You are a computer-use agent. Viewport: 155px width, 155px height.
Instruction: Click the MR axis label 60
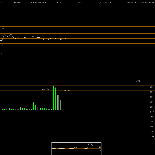click(x=151, y=97)
